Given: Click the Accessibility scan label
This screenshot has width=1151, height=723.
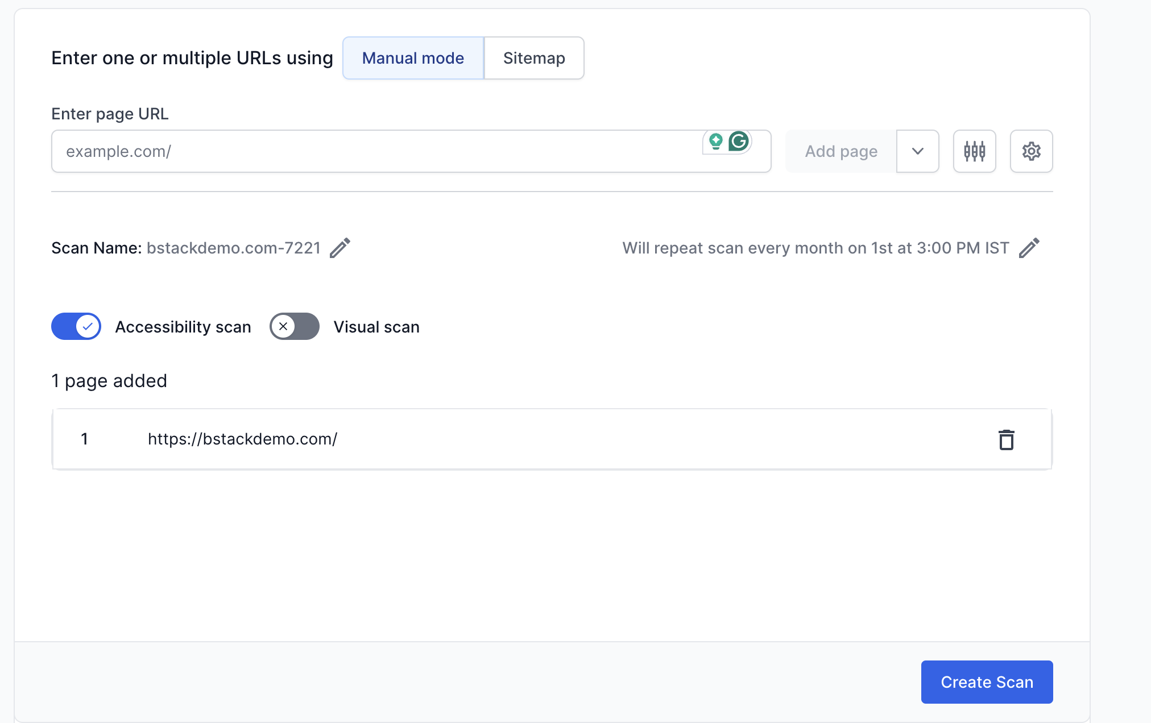Looking at the screenshot, I should [183, 327].
